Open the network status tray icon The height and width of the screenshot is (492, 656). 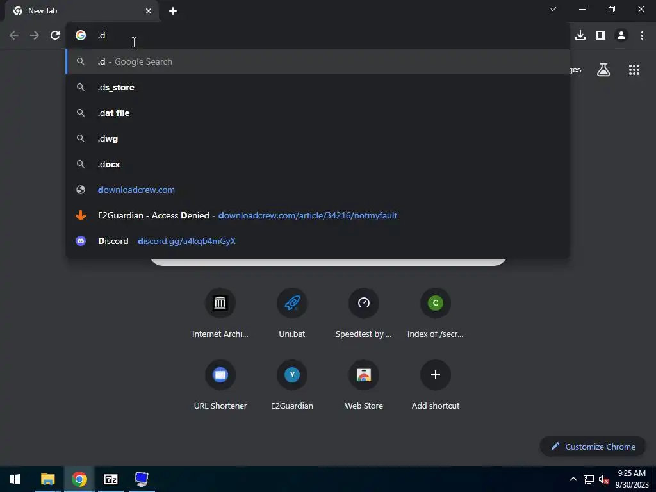click(x=589, y=479)
